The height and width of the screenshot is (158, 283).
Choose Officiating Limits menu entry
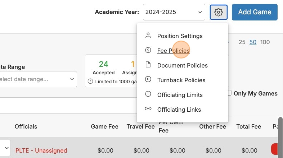click(x=180, y=95)
